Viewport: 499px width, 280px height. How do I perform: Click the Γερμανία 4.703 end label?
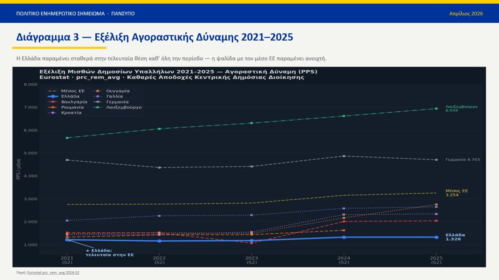tap(462, 160)
